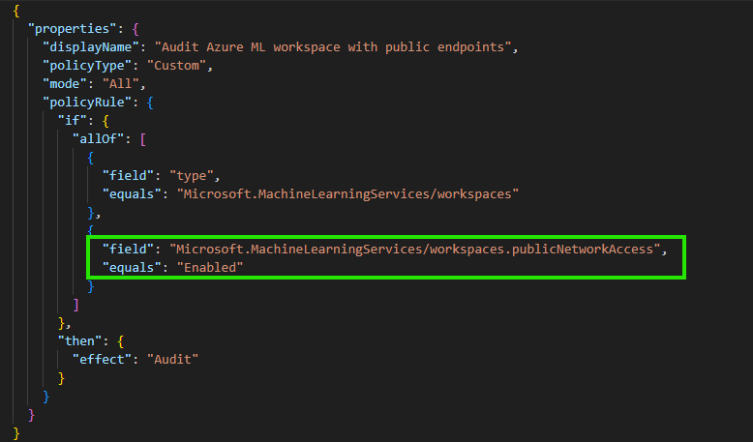Click the "if" key
The width and height of the screenshot is (753, 442).
tap(72, 121)
